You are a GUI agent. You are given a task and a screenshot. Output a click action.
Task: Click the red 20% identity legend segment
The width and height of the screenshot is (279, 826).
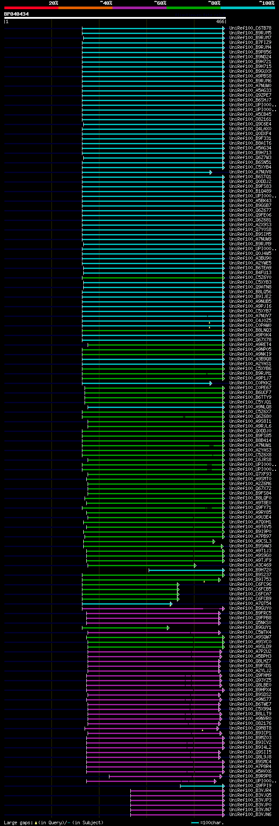pos(31,8)
